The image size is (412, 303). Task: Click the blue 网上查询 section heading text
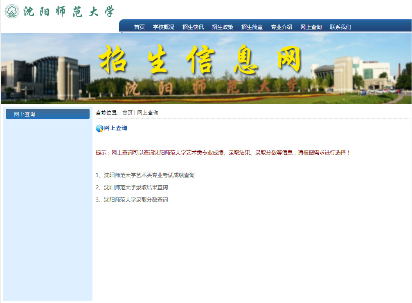(115, 128)
